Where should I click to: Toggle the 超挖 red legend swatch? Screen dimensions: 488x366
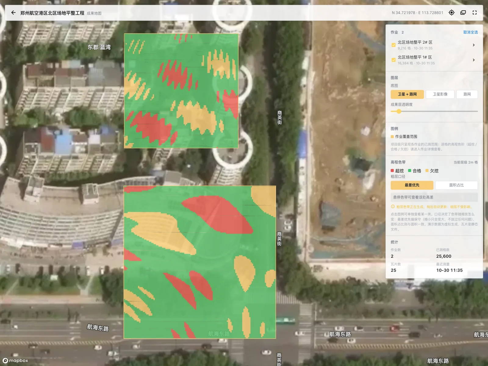click(392, 171)
